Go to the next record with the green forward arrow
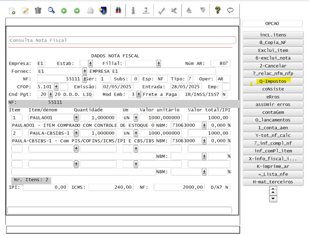Image resolution: width=309 pixels, height=235 pixels. (x=77, y=10)
